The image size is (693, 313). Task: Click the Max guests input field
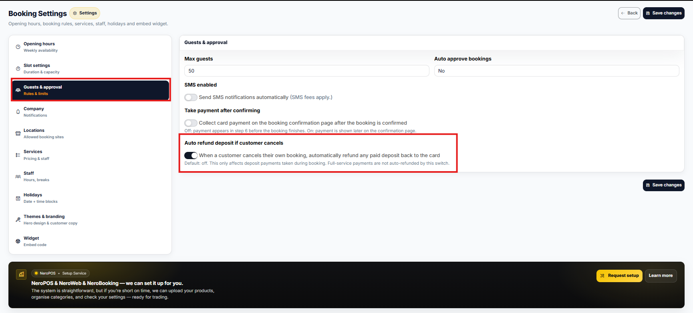click(x=306, y=71)
